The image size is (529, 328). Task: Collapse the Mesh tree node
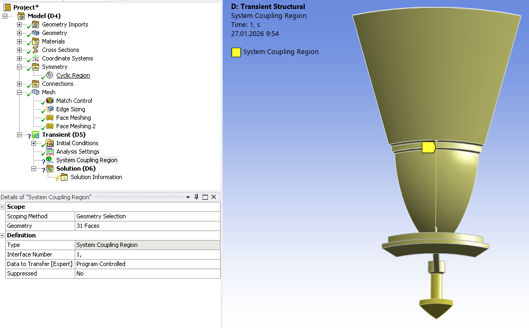pos(20,92)
